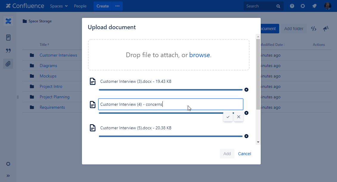Click the Add folder button
337x182 pixels.
[293, 29]
